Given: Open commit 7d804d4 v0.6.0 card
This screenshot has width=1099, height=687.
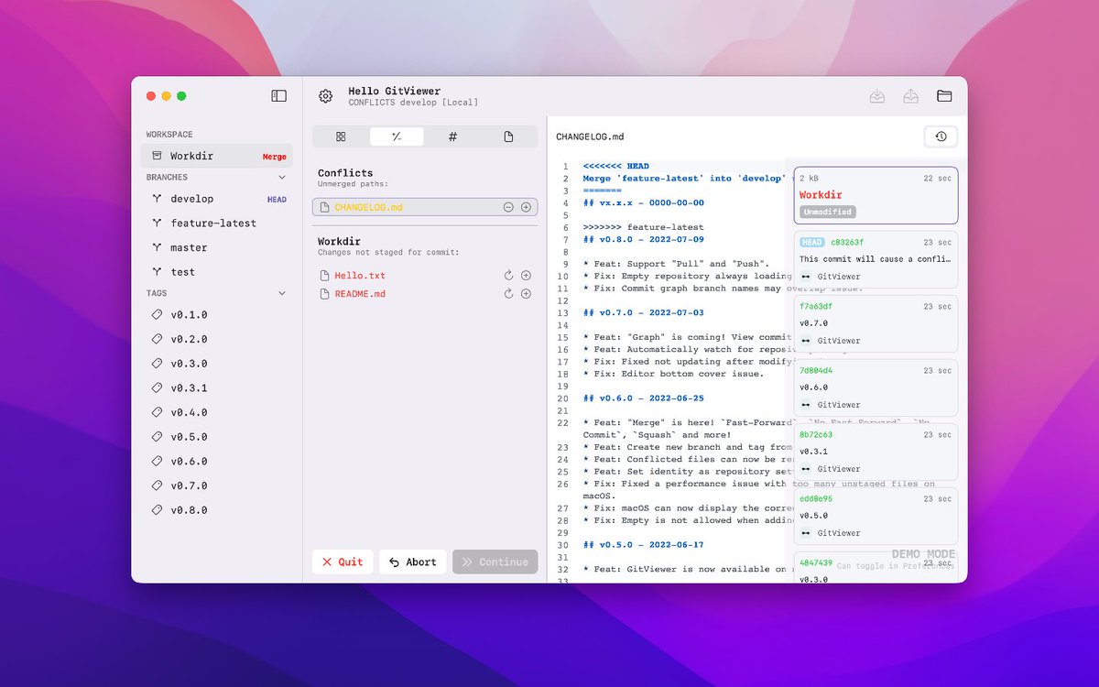Looking at the screenshot, I should click(x=876, y=387).
